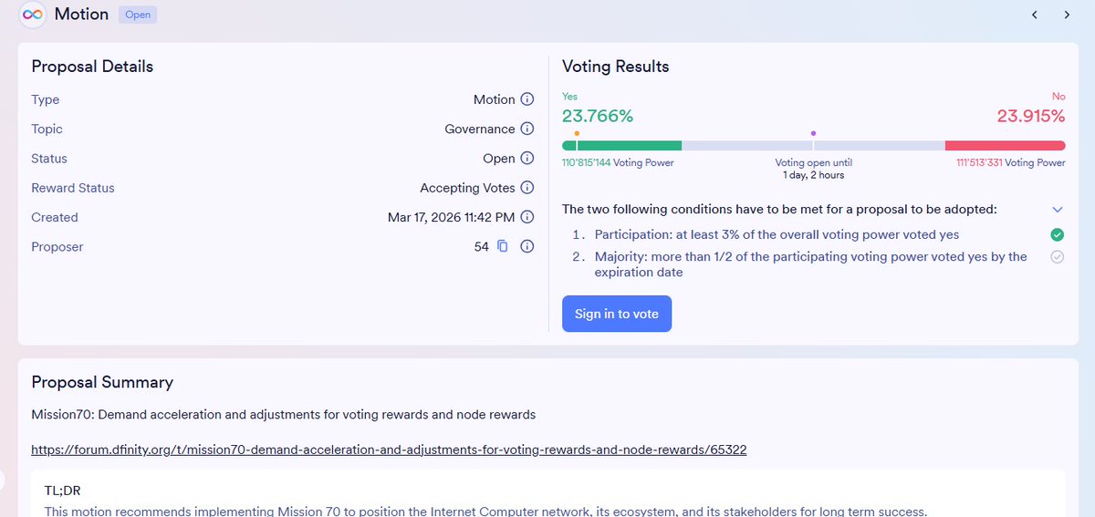1095x517 pixels.
Task: Click the info icon beside Governance topic
Action: tap(527, 129)
